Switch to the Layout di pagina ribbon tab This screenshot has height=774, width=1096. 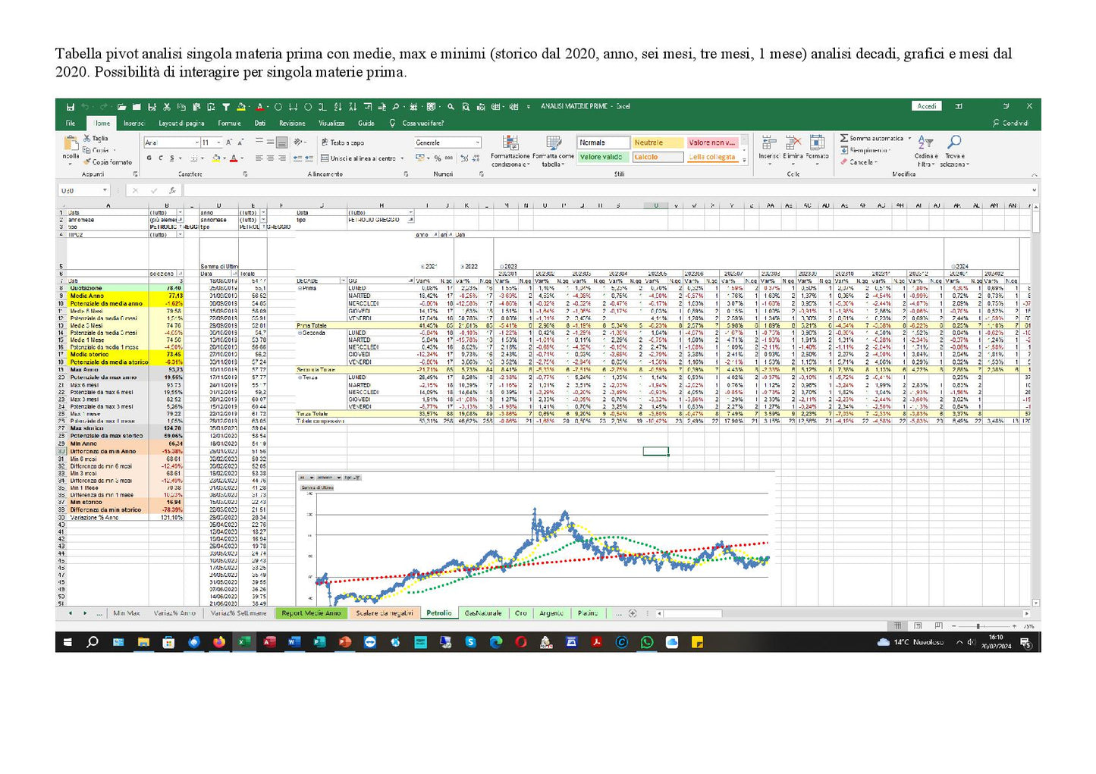pyautogui.click(x=181, y=123)
